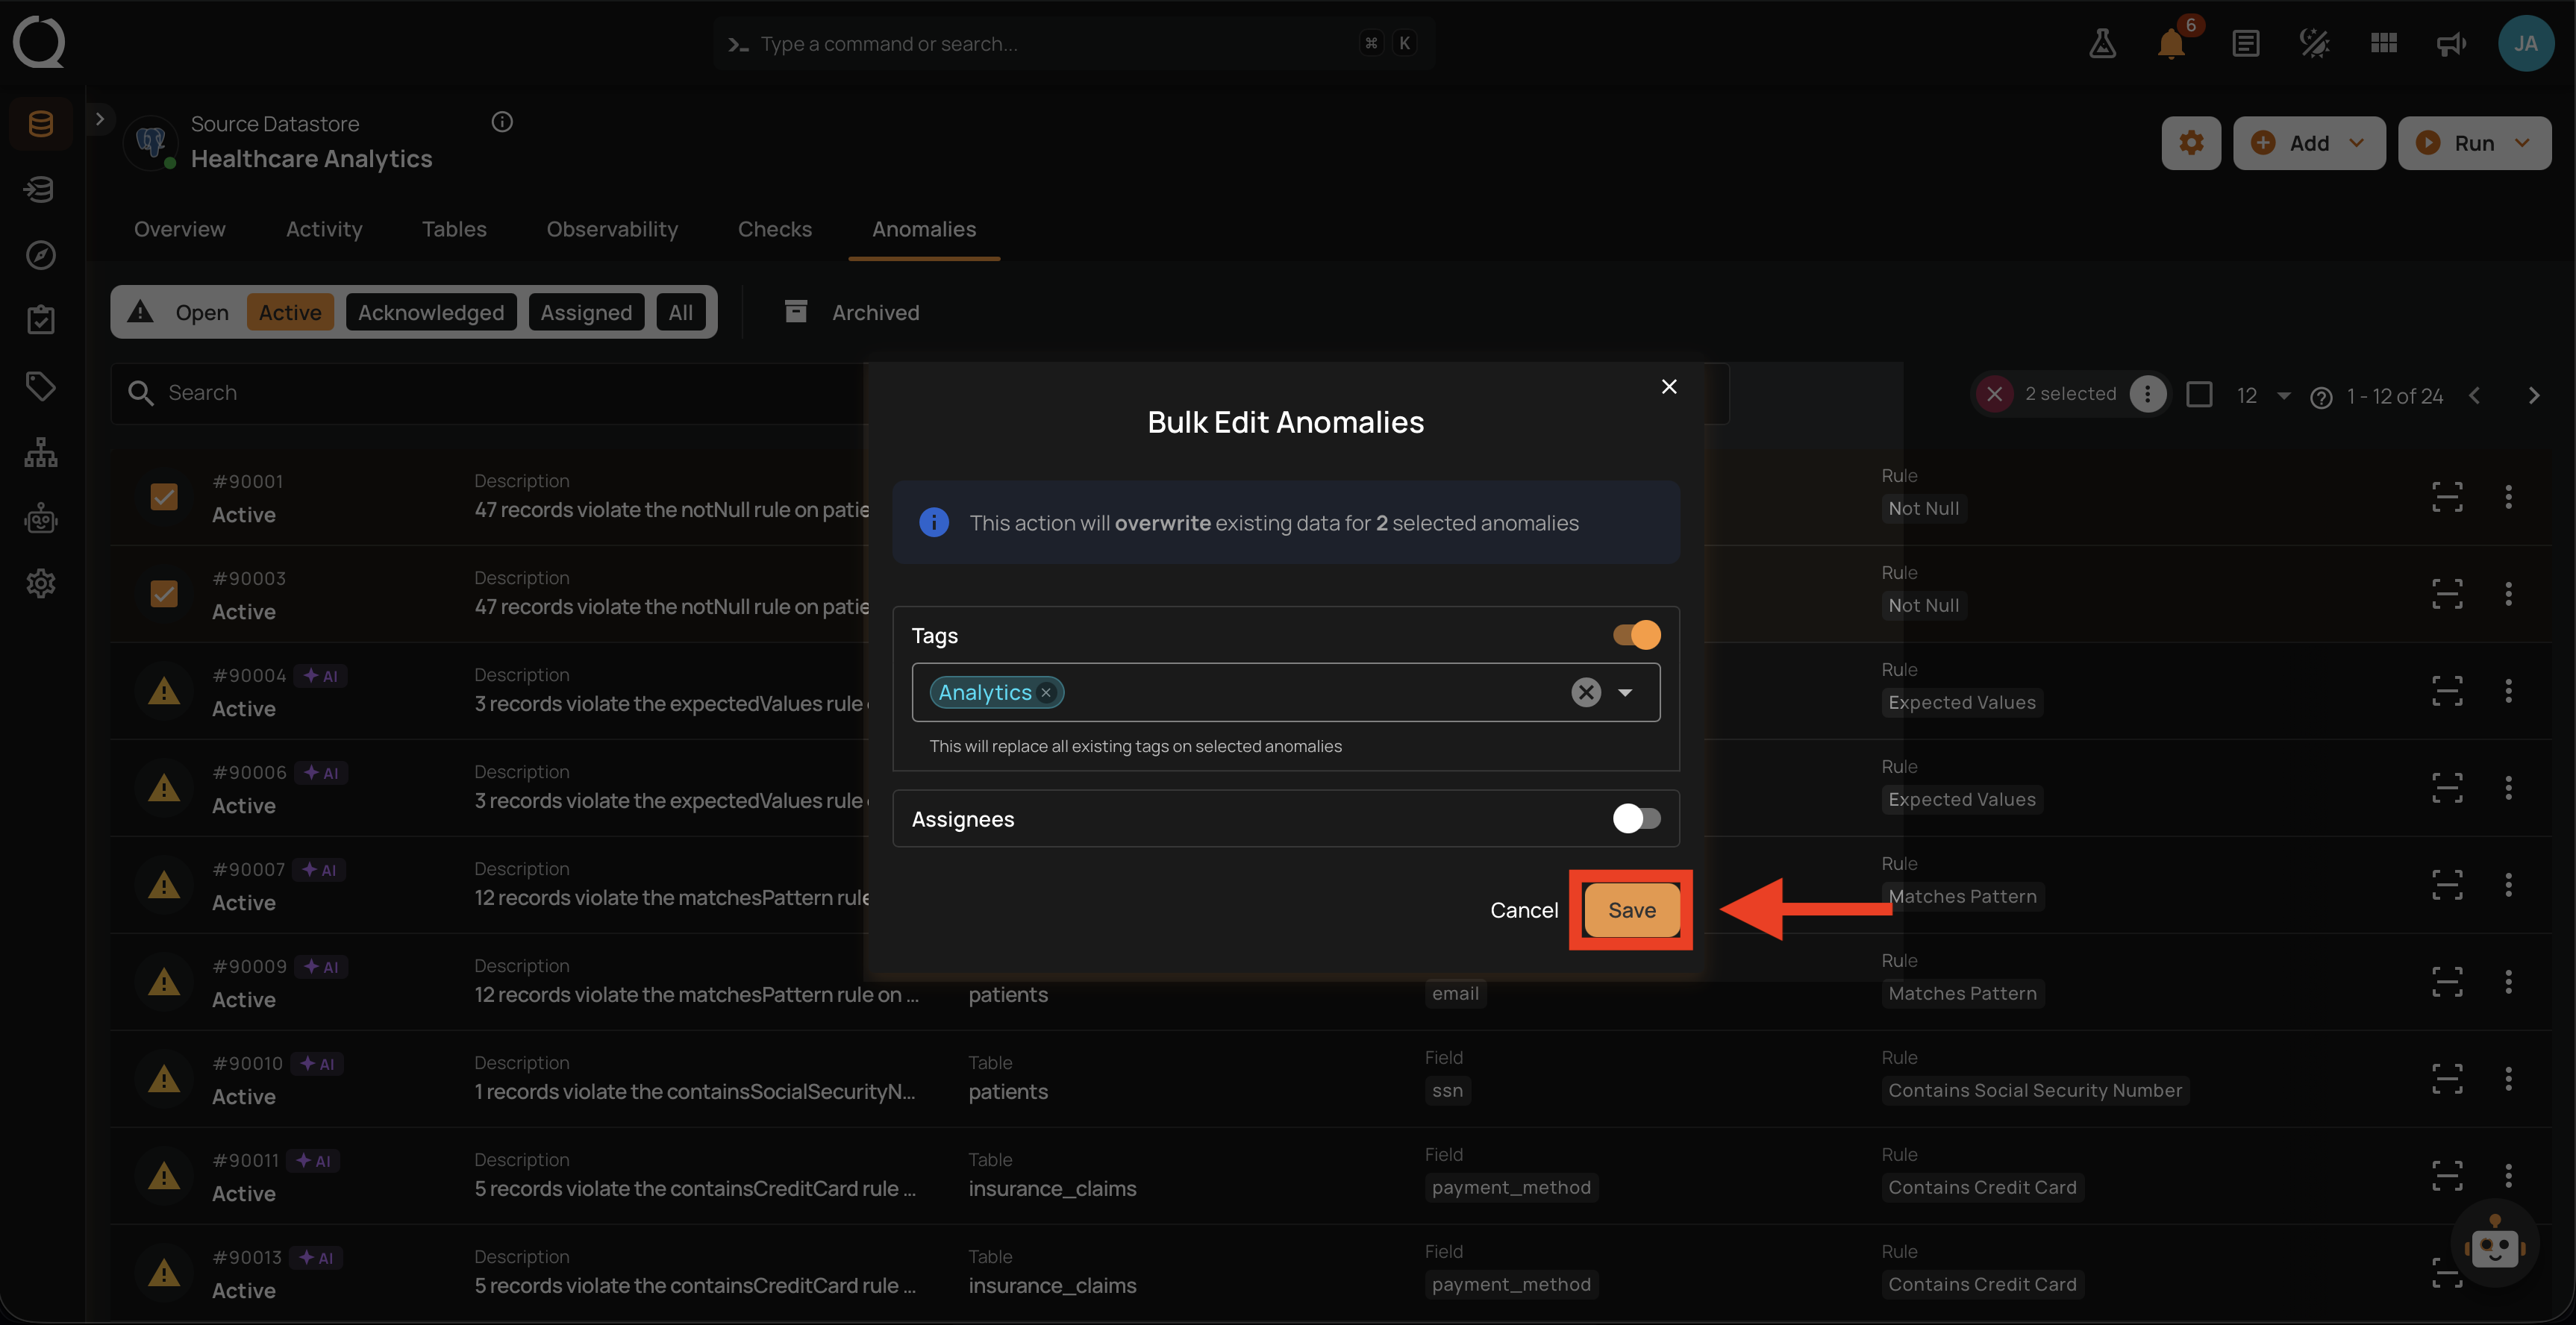Viewport: 2576px width, 1325px height.
Task: Open three-dot menu for anomaly #90004
Action: point(2508,691)
